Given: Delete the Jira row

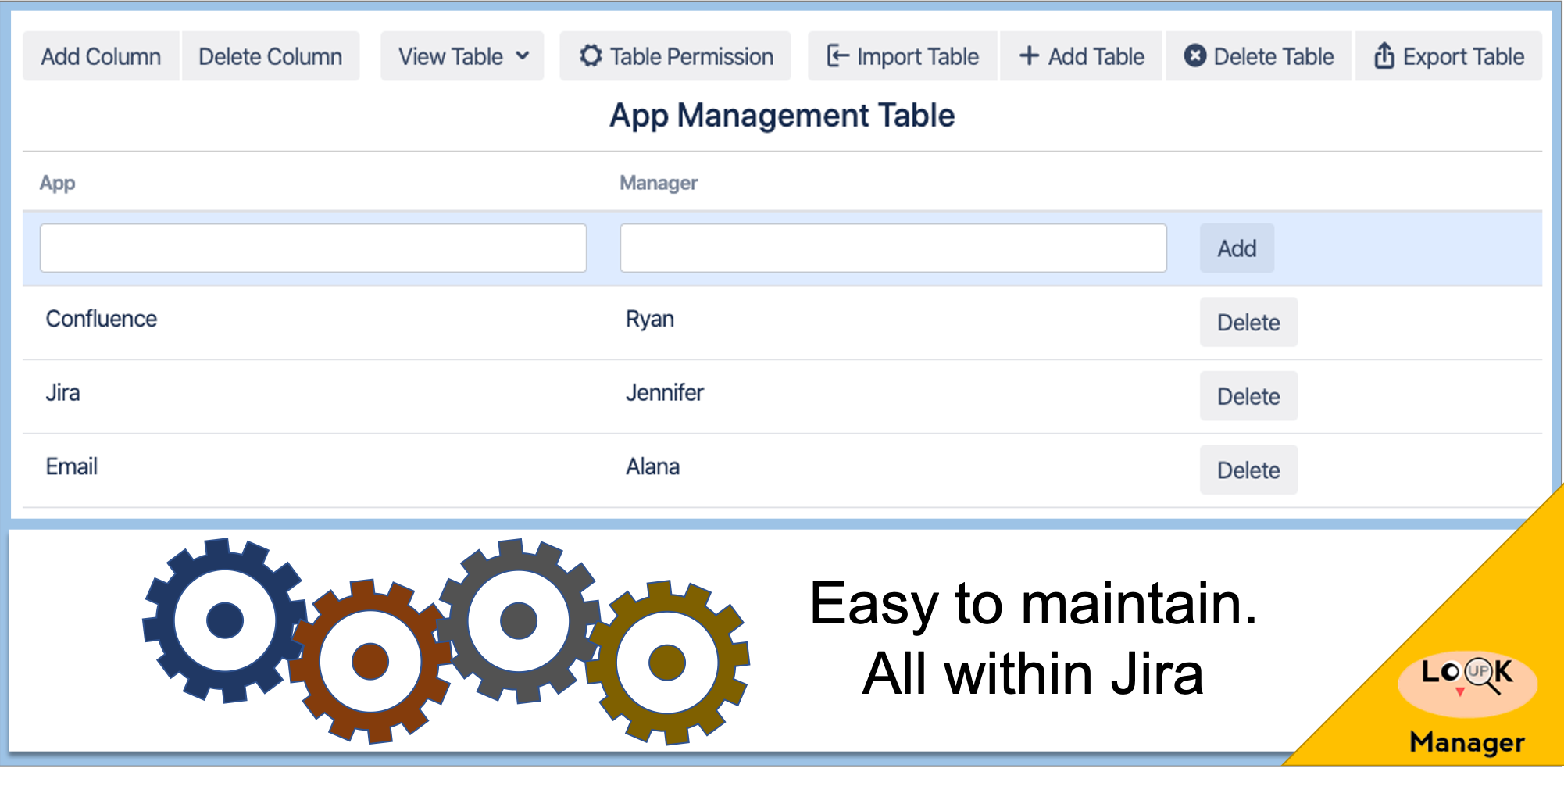Looking at the screenshot, I should [1248, 396].
